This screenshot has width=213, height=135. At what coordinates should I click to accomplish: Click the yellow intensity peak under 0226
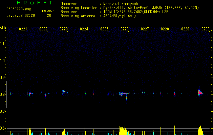[x=124, y=130]
